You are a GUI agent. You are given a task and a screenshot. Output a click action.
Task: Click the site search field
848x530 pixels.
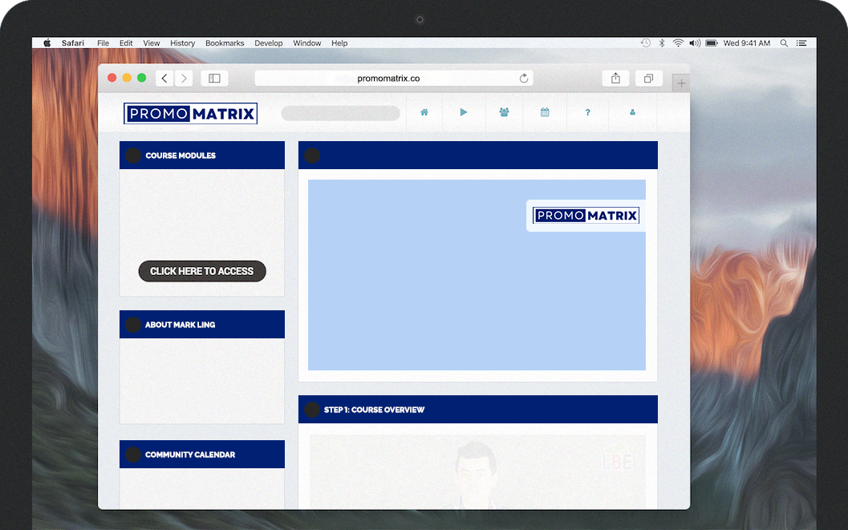pos(340,114)
